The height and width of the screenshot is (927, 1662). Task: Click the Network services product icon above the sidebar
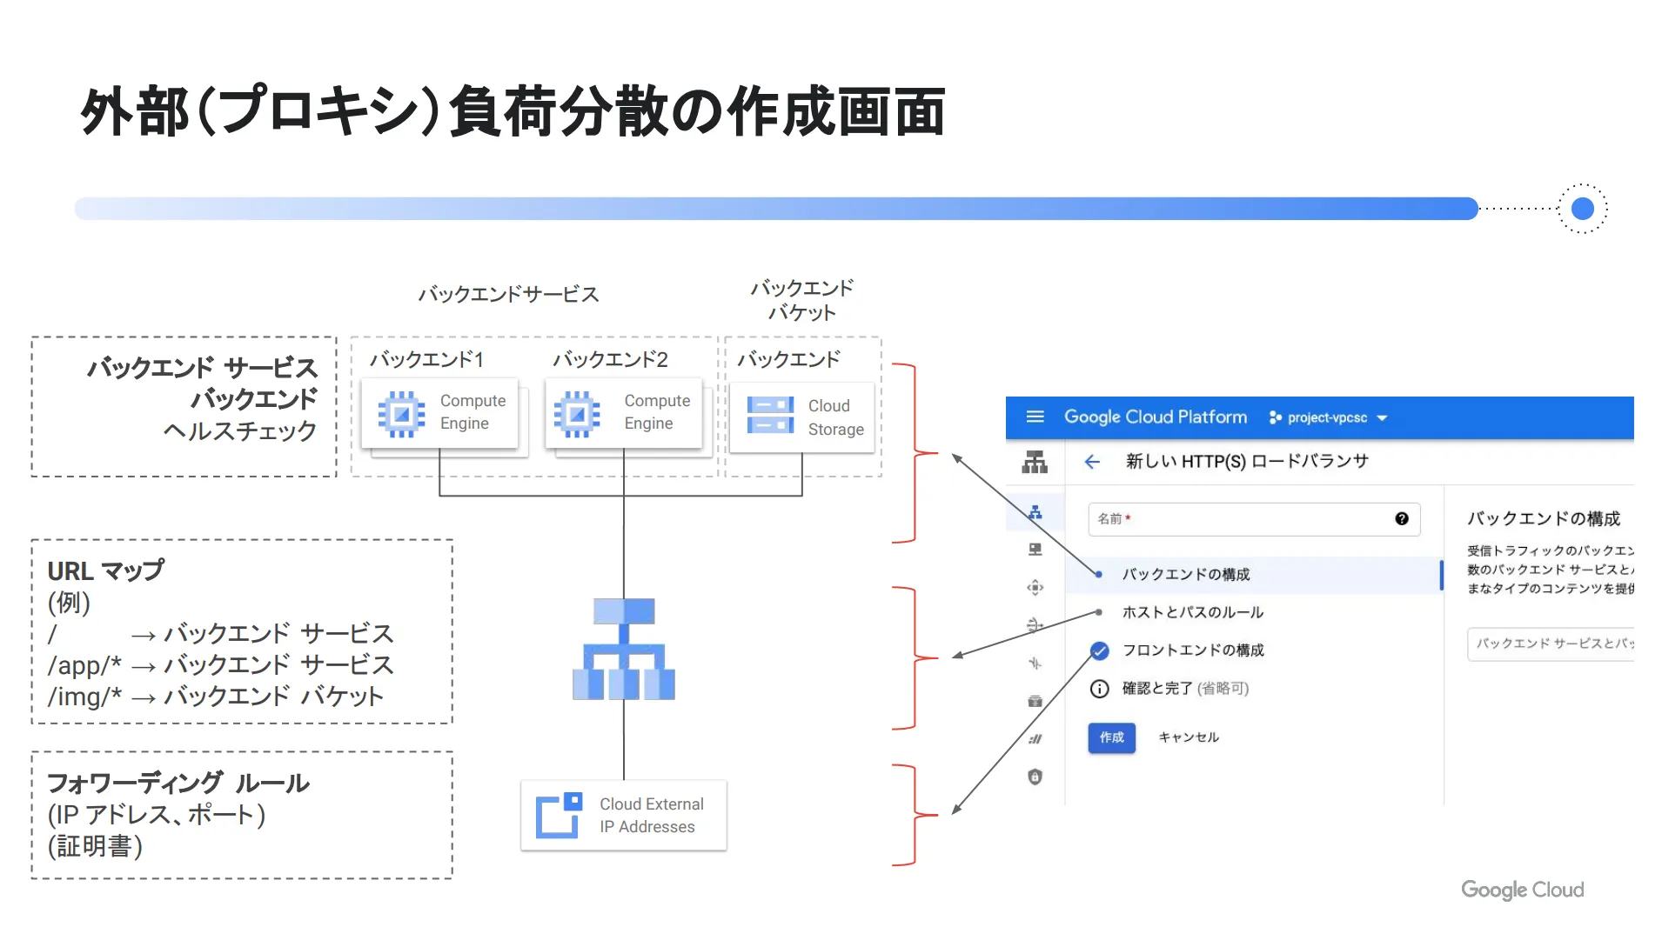1034,462
